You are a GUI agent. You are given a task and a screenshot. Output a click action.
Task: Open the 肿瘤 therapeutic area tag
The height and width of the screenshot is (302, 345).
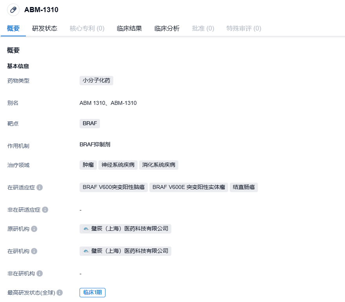[x=88, y=165]
